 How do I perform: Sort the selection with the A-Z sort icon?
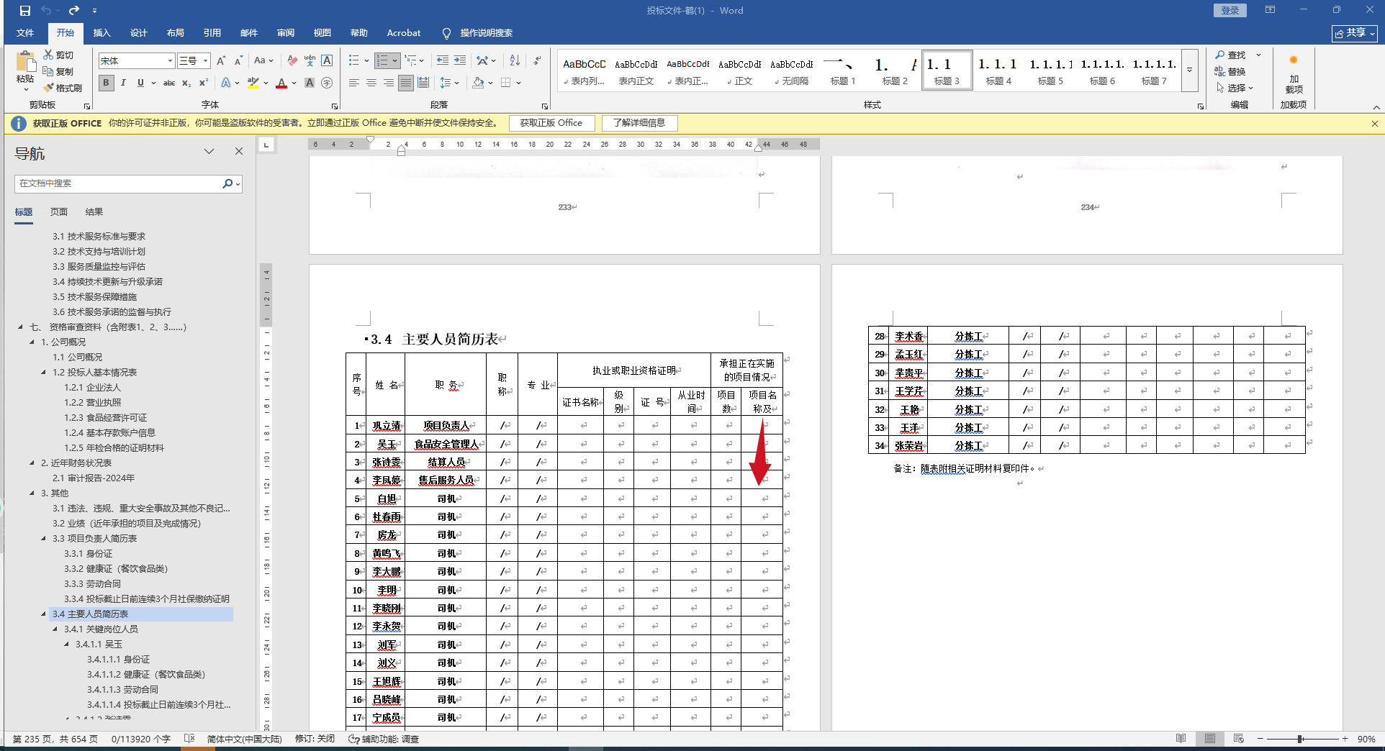[515, 60]
